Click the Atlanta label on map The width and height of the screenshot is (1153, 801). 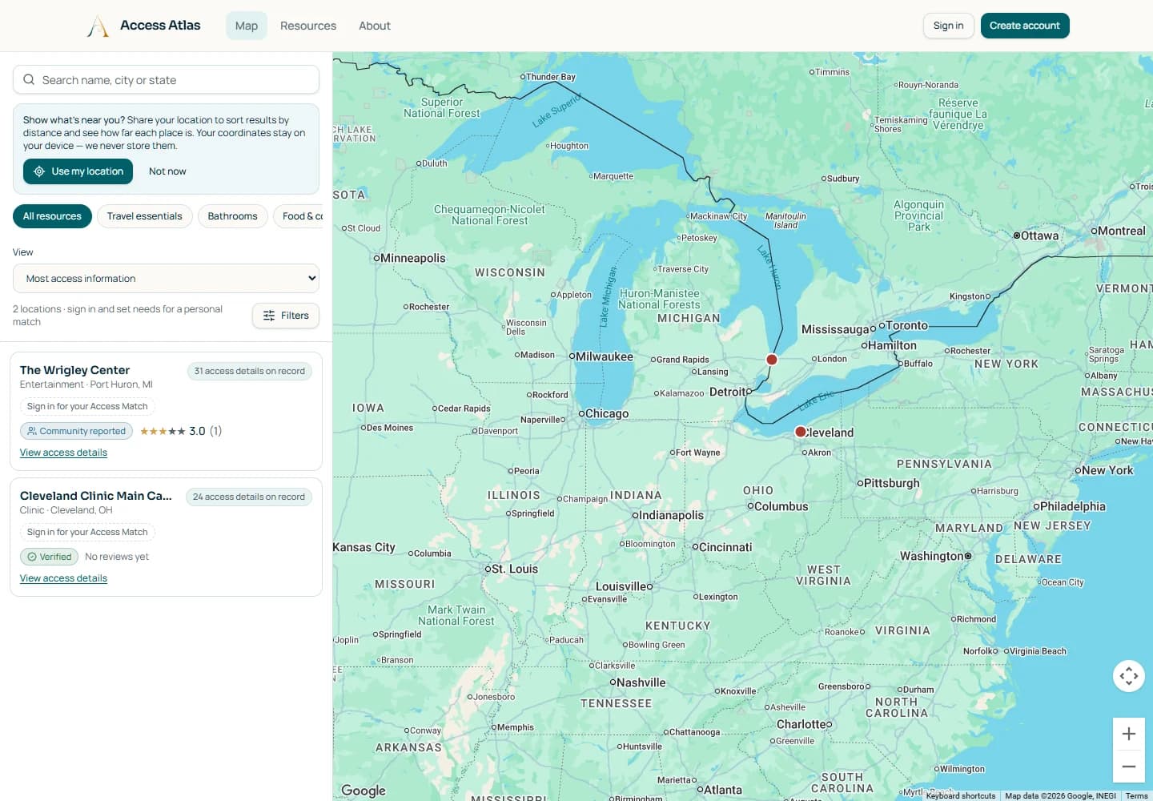[x=723, y=790]
